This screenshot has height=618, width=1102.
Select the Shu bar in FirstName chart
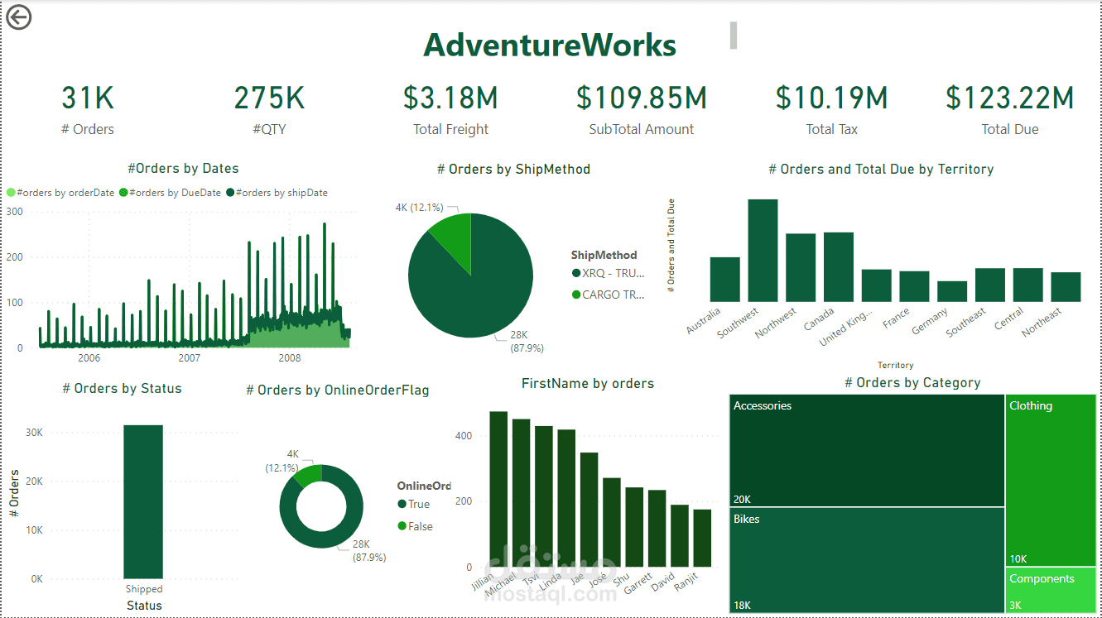point(634,527)
